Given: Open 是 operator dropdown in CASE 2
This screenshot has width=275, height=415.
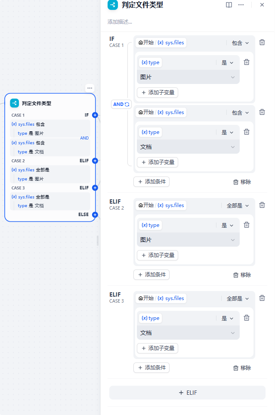Looking at the screenshot, I should coord(227,225).
